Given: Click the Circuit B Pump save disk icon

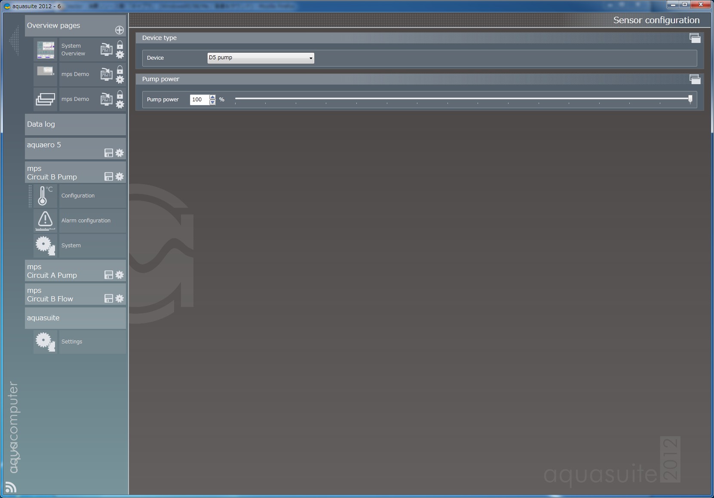Looking at the screenshot, I should click(109, 176).
